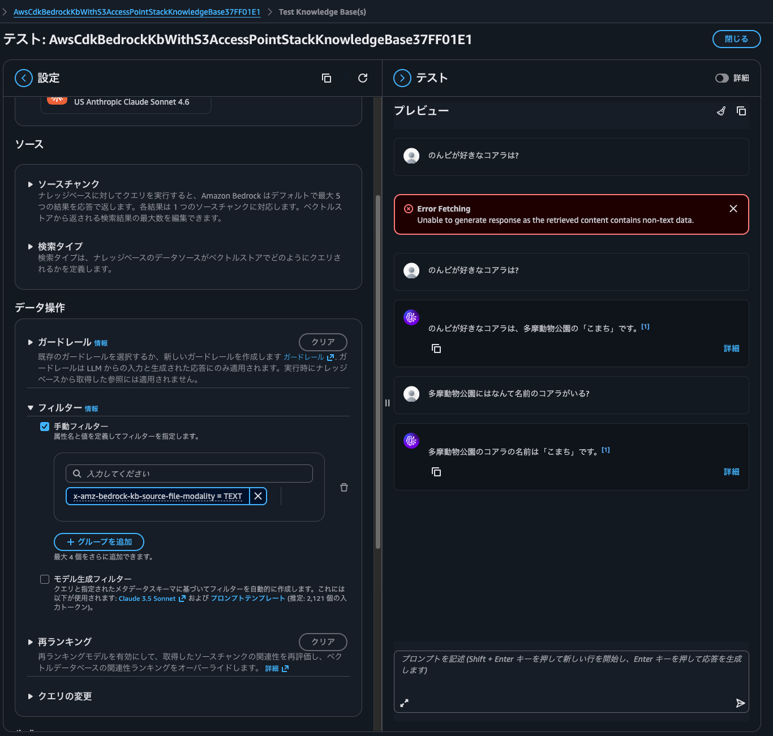Click the prompt text area
The image size is (773, 736).
572,681
